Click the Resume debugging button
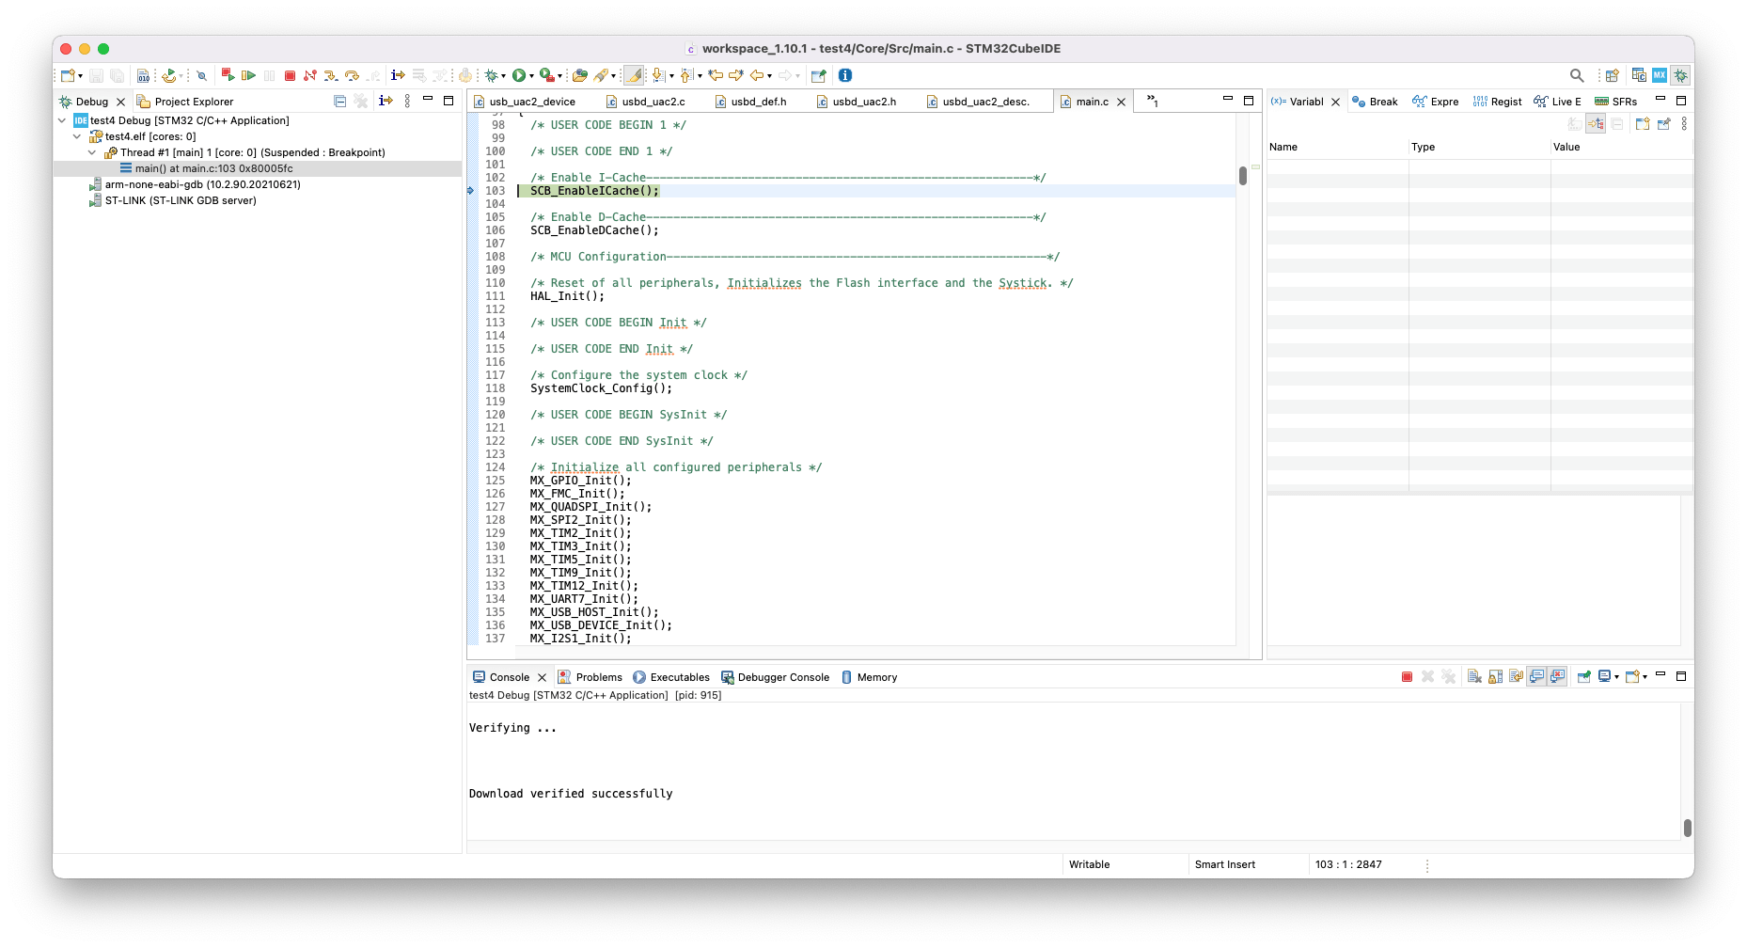Screen dimensions: 1747x948 [x=248, y=75]
